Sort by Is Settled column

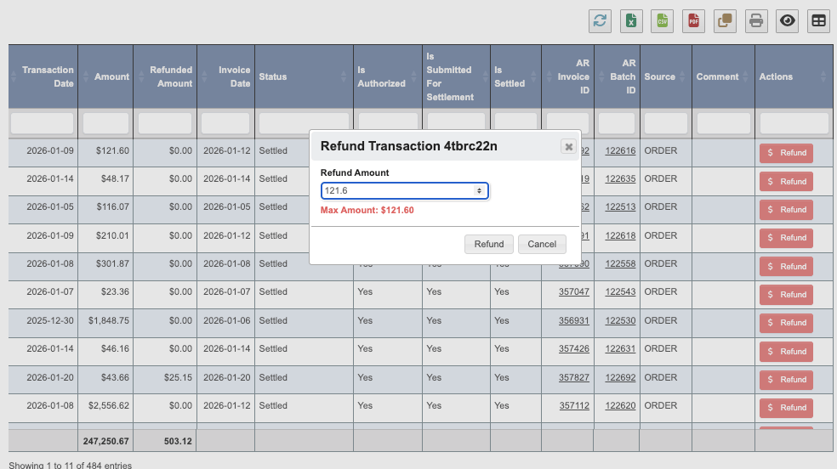(515, 76)
